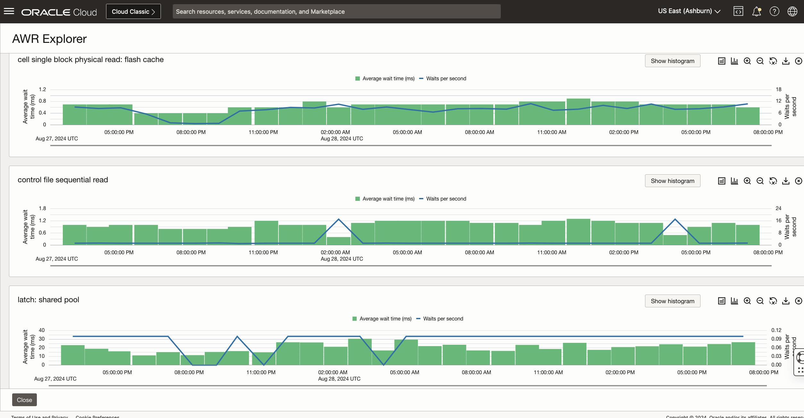Open the table view for cell single block chart
Screen dimensions: 804x418
722,61
